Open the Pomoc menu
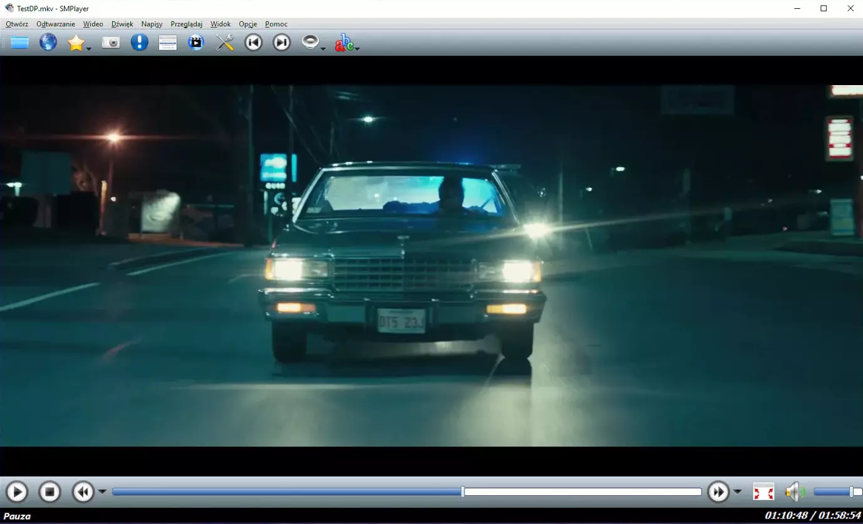863x524 pixels. click(x=276, y=24)
